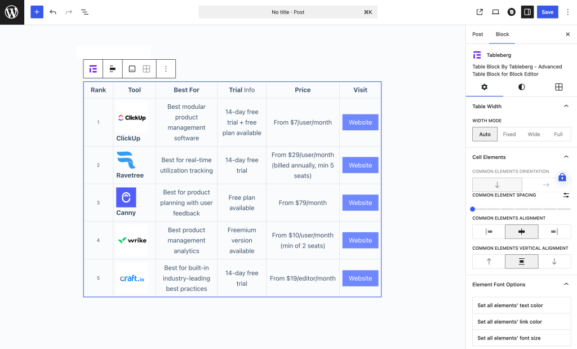The image size is (577, 349).
Task: Open the editor options three-dot menu
Action: 568,12
